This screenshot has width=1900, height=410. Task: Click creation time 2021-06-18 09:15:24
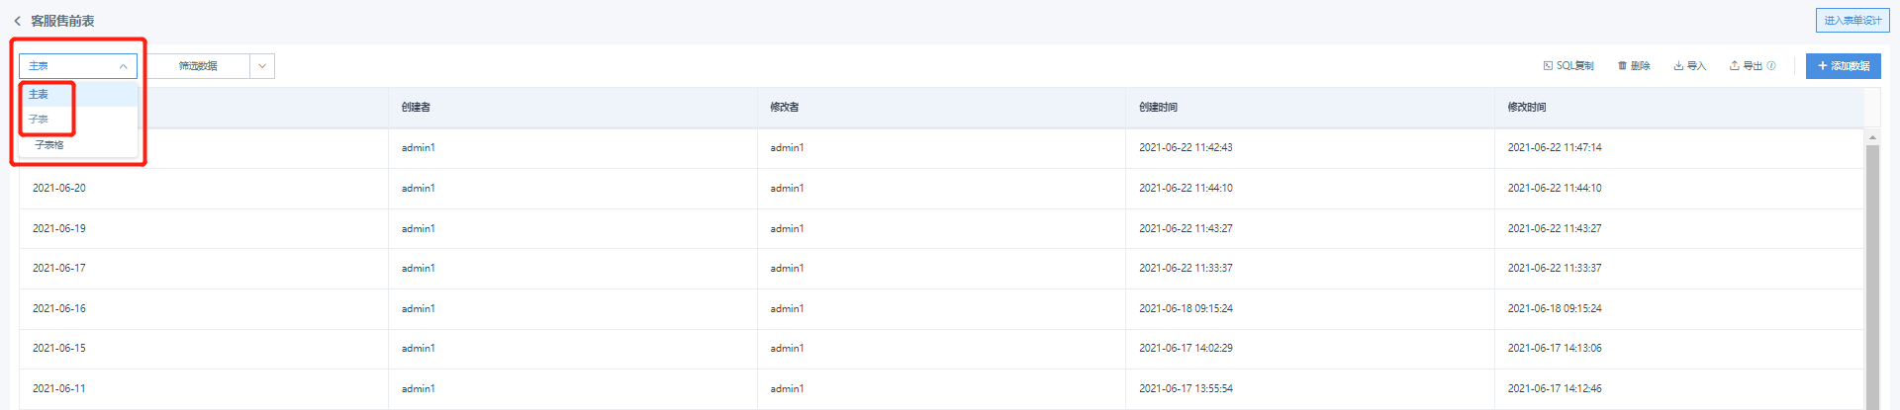[x=1186, y=308]
